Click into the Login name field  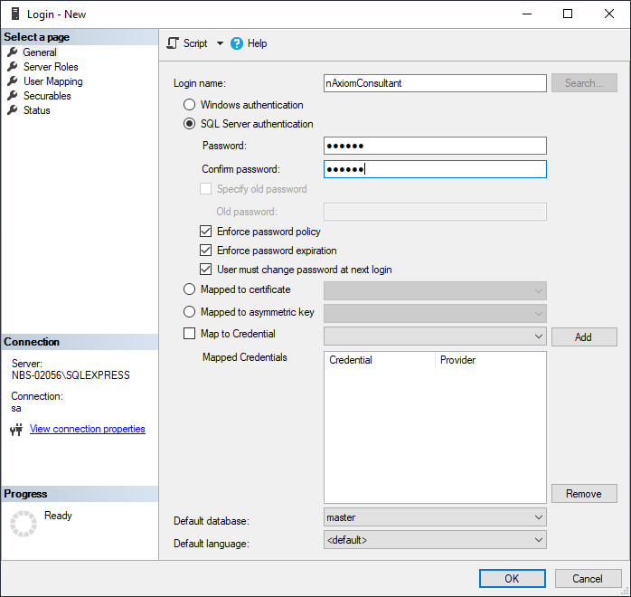click(x=434, y=83)
